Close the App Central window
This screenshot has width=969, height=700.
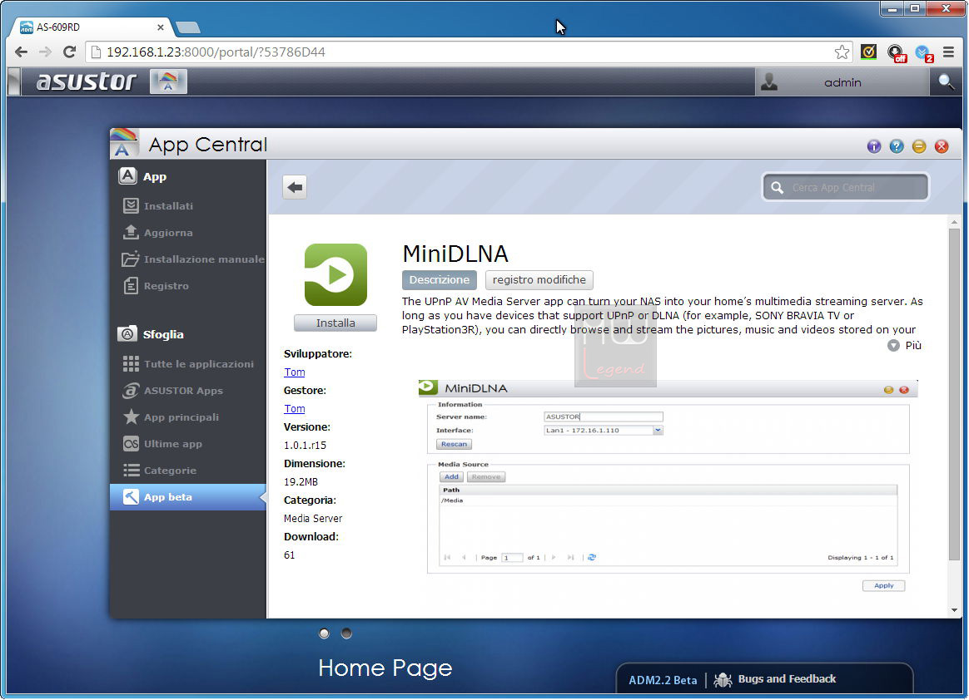[942, 146]
